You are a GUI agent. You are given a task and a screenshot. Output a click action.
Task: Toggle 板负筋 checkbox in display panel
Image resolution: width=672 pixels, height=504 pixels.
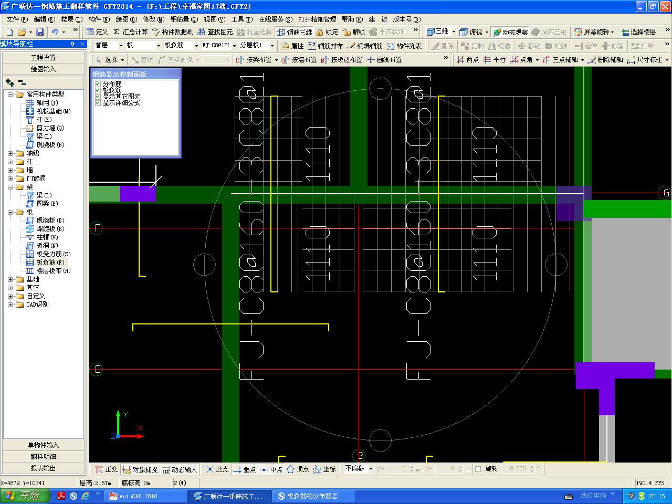[98, 90]
